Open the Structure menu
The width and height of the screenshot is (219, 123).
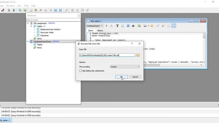[10, 6]
